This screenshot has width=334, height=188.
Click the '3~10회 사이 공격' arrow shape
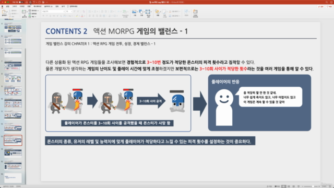pos(151,101)
